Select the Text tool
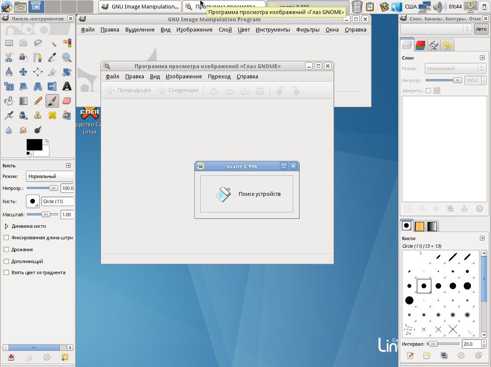 (67, 86)
